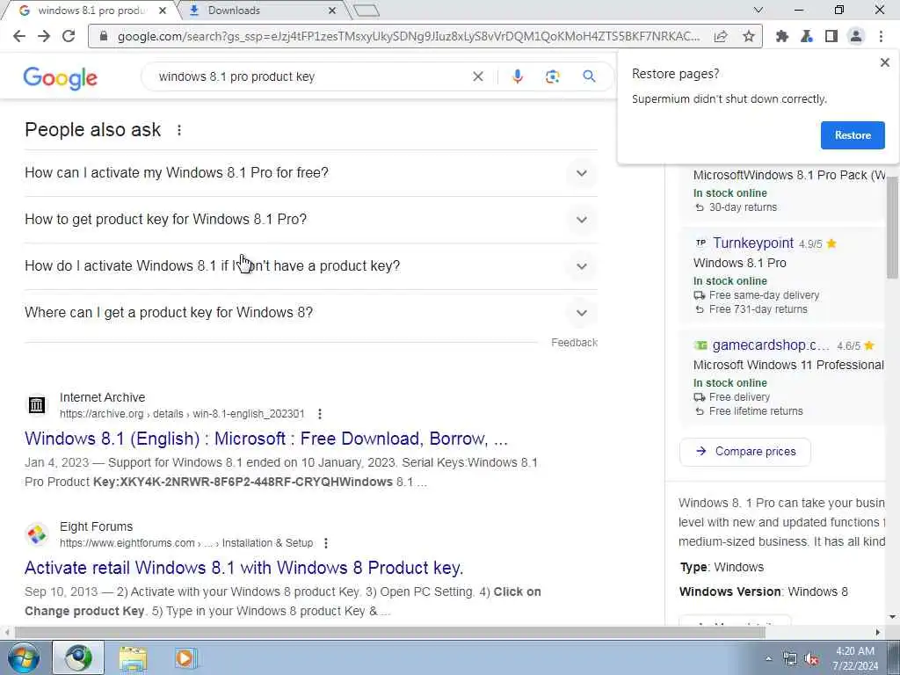
Task: Show hidden tray icons arrow
Action: point(768,659)
